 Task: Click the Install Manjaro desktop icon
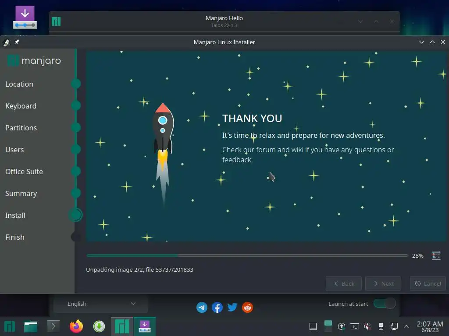click(25, 17)
